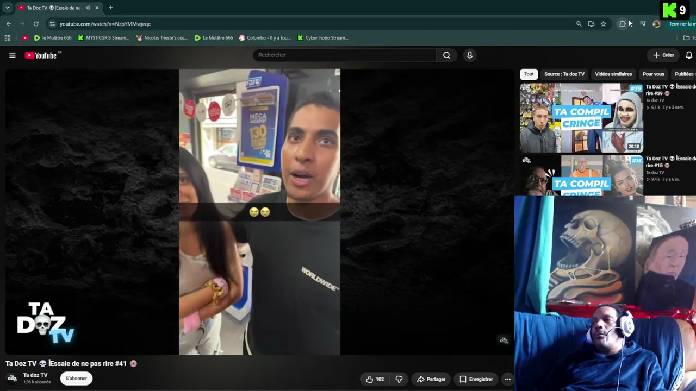Click the search magnifier button on YouTube
The height and width of the screenshot is (391, 696).
[x=446, y=55]
